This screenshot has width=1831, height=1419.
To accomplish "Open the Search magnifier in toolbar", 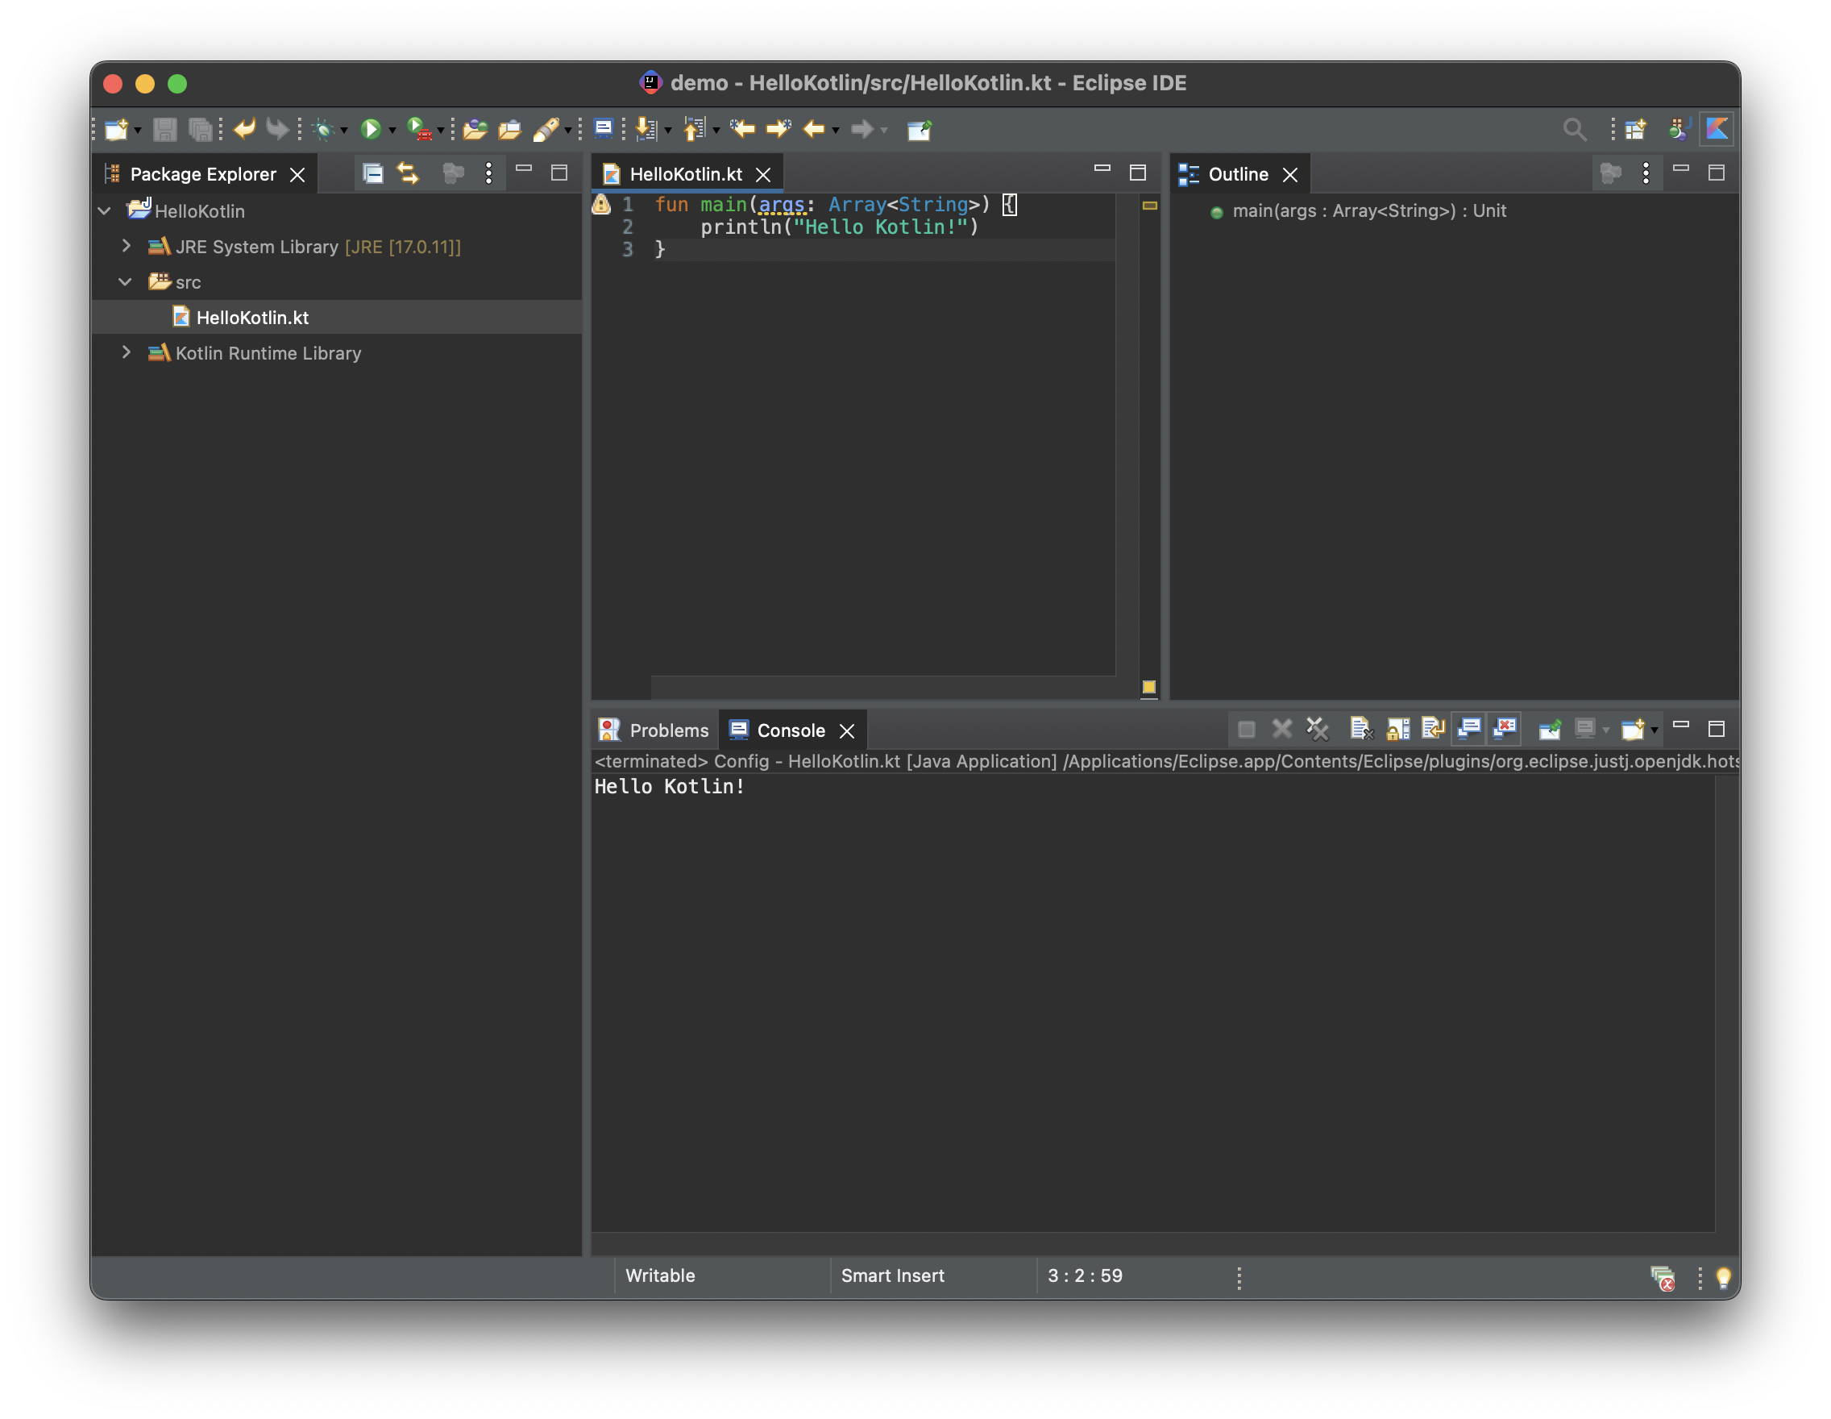I will tap(1574, 129).
